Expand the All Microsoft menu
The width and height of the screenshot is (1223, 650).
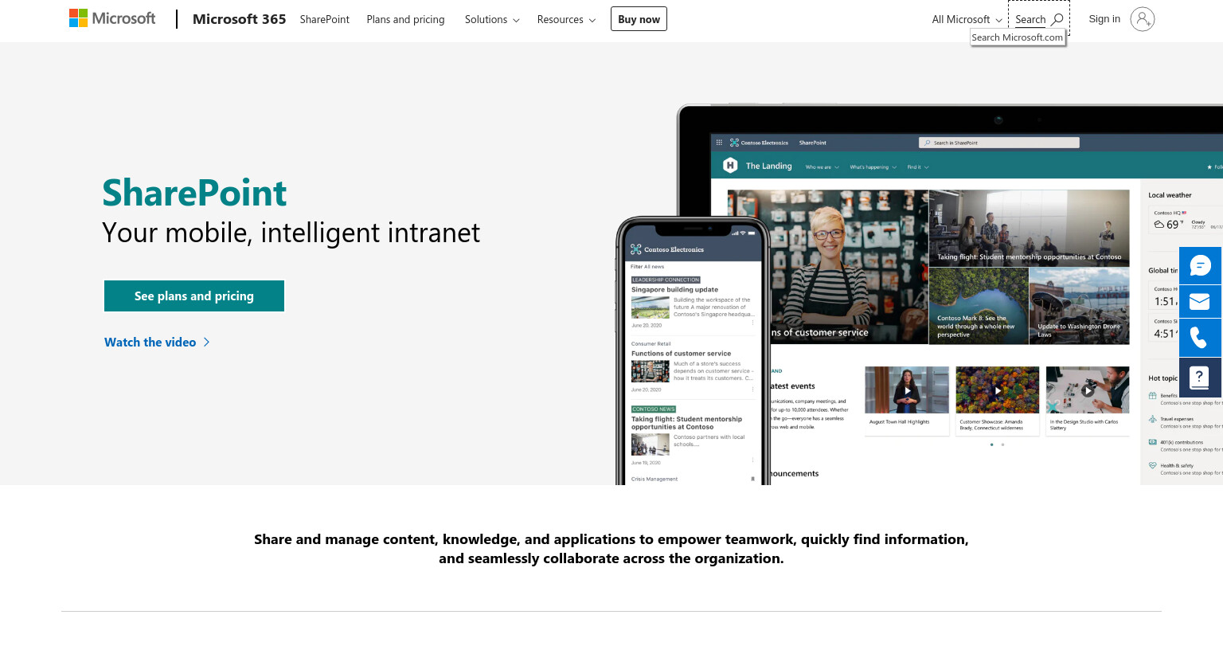pyautogui.click(x=967, y=19)
